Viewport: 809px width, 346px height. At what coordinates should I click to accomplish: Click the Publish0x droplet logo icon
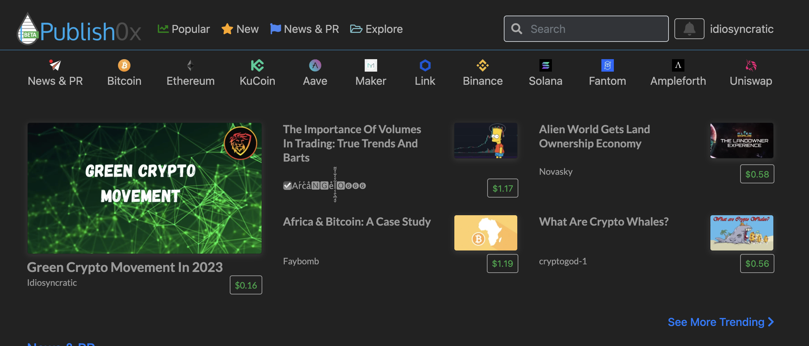coord(28,29)
